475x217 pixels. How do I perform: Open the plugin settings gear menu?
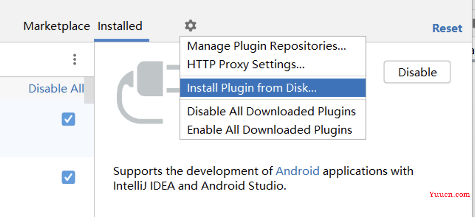pos(190,26)
